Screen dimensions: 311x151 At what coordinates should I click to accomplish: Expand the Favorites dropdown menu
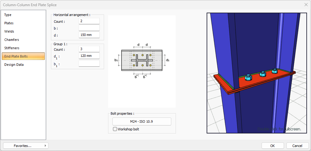(26, 146)
